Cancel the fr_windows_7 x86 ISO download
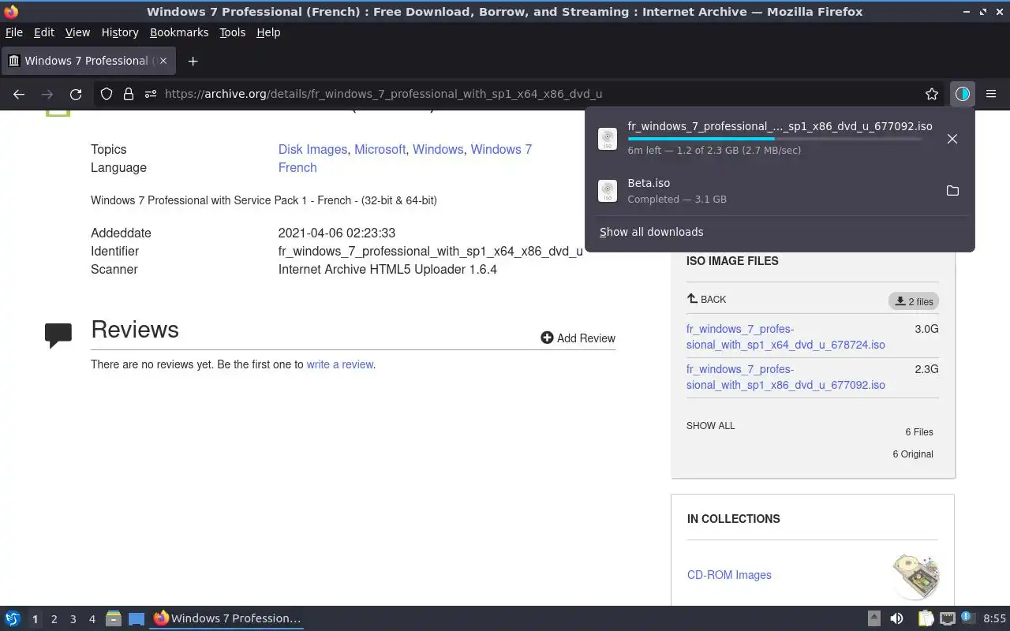1010x631 pixels. click(952, 139)
